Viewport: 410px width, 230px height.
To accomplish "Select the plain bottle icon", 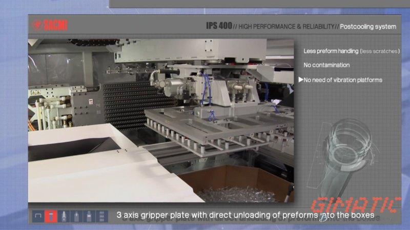I will [76, 216].
